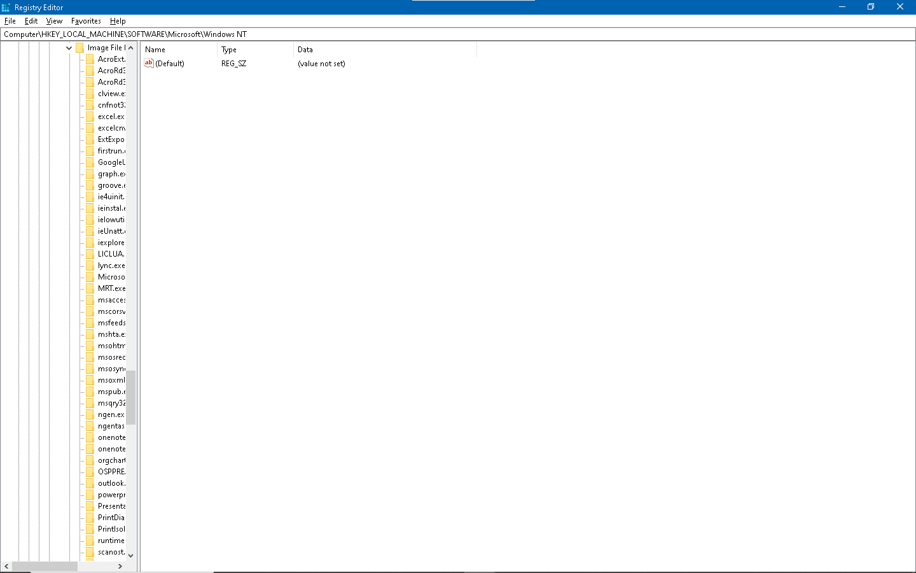Click the folder icon next to cnfnot3
The height and width of the screenshot is (573, 916).
tap(90, 105)
